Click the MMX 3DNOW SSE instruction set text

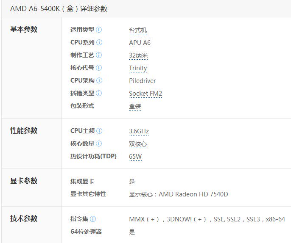point(207,219)
